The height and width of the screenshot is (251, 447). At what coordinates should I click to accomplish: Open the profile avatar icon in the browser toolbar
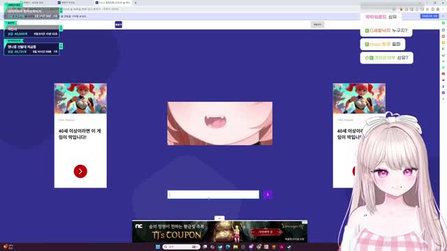pyautogui.click(x=438, y=9)
